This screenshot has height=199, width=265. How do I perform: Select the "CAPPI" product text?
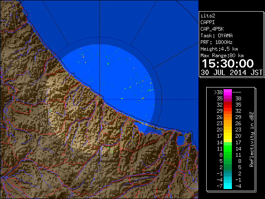click(207, 22)
